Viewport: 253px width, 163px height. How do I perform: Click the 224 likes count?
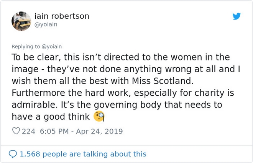click(x=29, y=131)
